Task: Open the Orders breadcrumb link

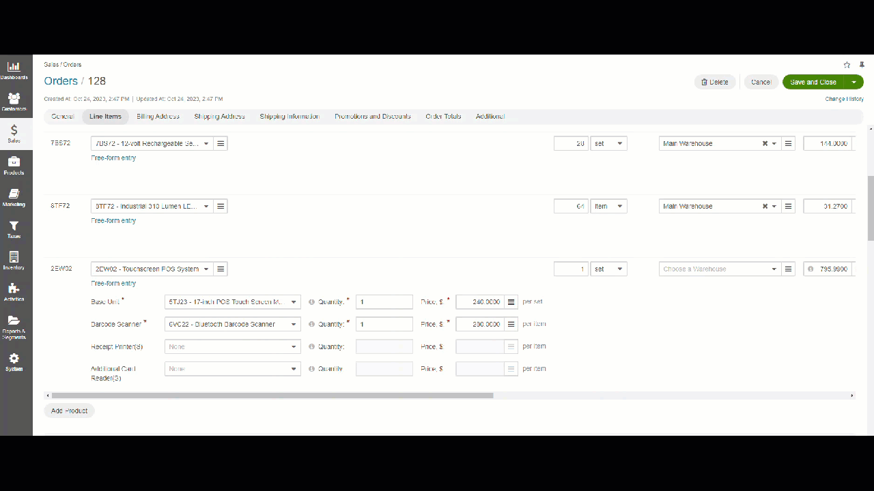Action: [x=61, y=80]
